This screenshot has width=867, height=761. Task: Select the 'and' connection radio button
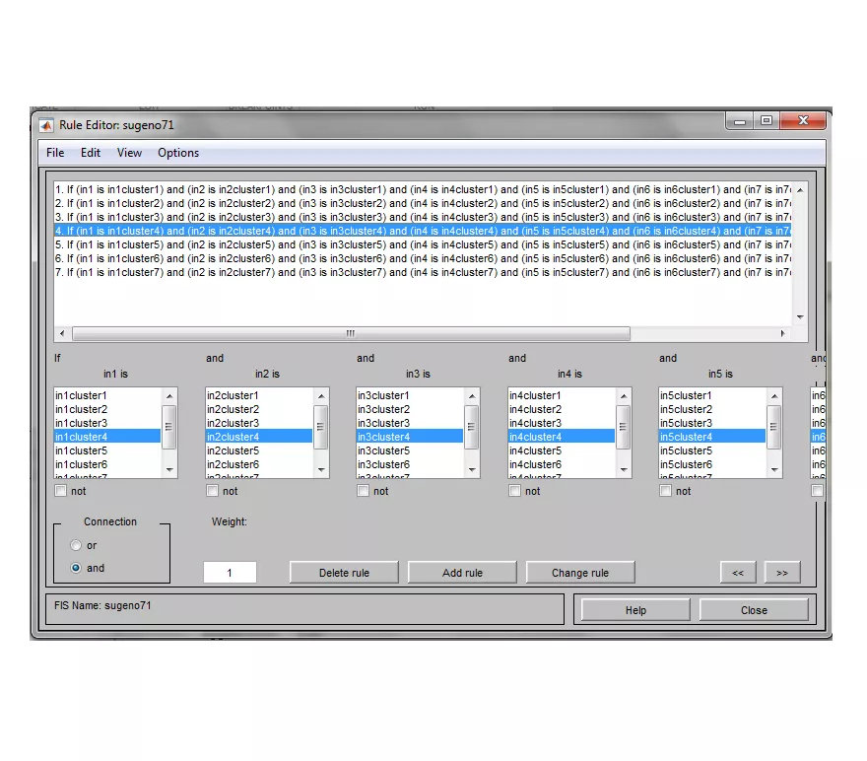(x=76, y=568)
